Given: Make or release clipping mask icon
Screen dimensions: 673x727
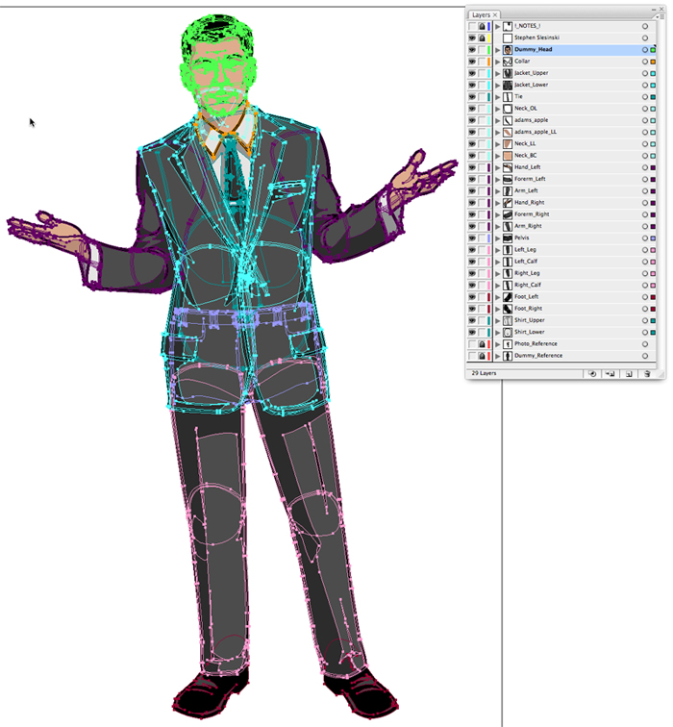Looking at the screenshot, I should pos(592,374).
